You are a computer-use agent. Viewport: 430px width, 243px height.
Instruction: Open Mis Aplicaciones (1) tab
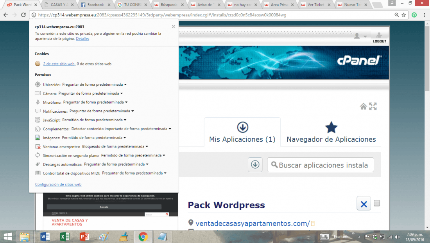242,132
